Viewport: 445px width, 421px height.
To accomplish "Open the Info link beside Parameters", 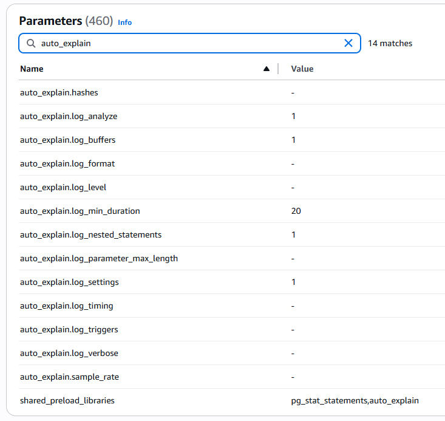I will pos(124,22).
